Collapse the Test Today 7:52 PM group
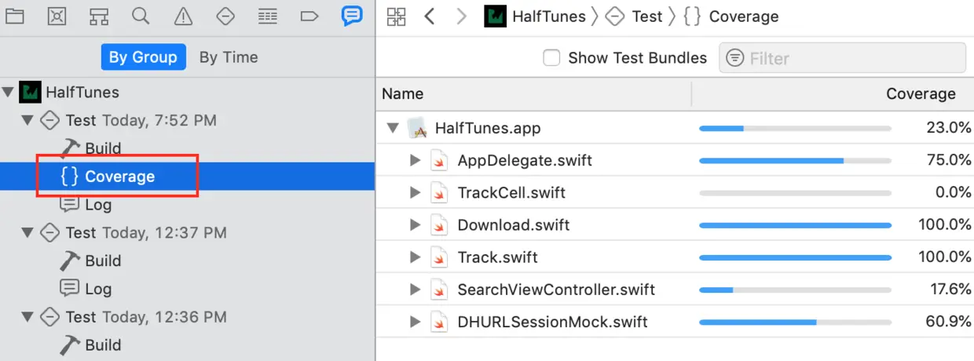This screenshot has width=974, height=361. pos(28,120)
